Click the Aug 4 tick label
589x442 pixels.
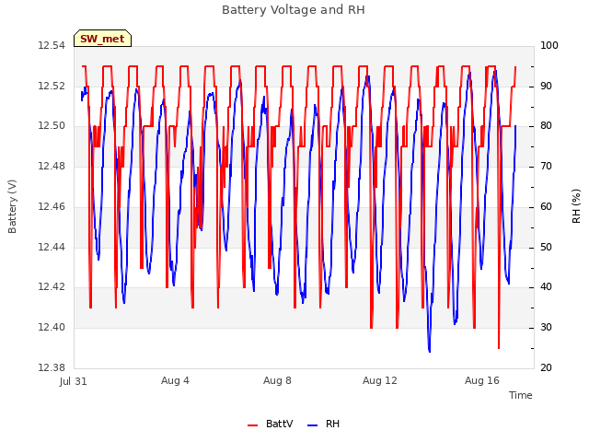click(x=175, y=380)
